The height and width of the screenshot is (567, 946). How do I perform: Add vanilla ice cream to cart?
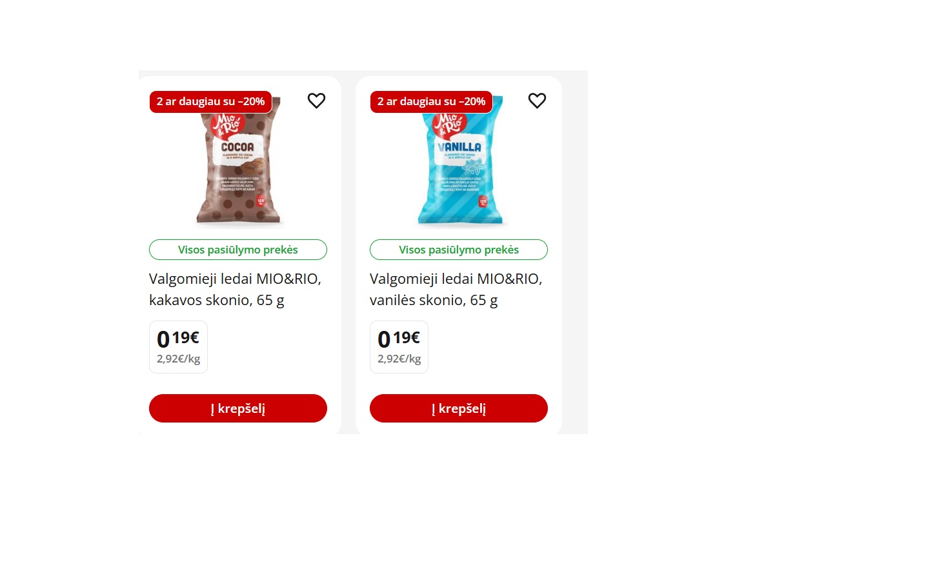[x=459, y=408]
